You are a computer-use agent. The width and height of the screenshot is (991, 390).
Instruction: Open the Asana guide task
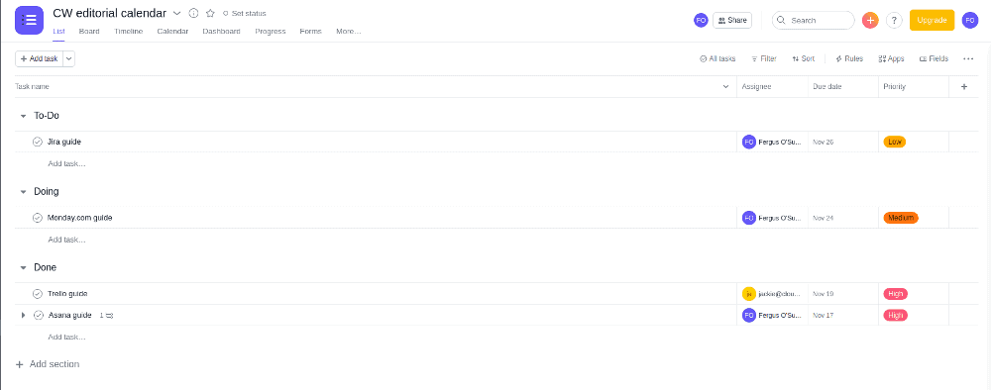pyautogui.click(x=69, y=315)
